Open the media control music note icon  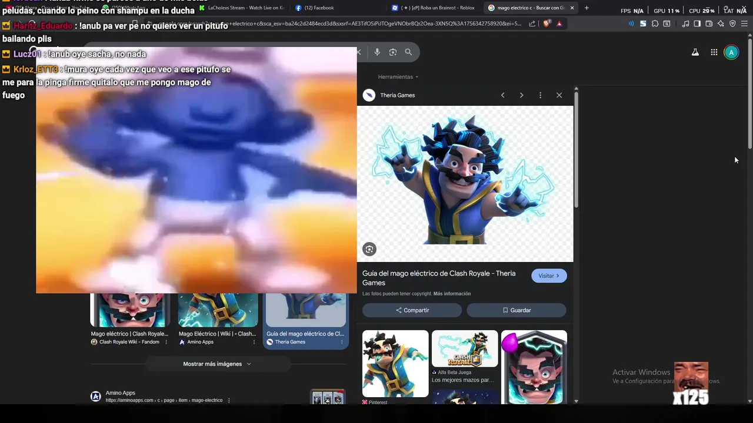[685, 23]
